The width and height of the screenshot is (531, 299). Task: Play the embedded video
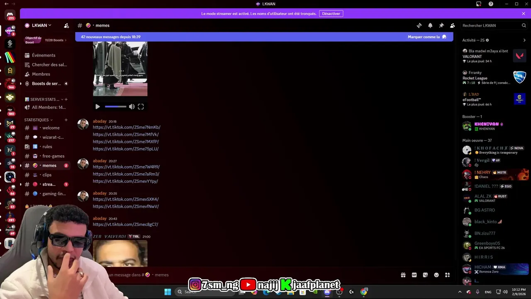(x=97, y=107)
